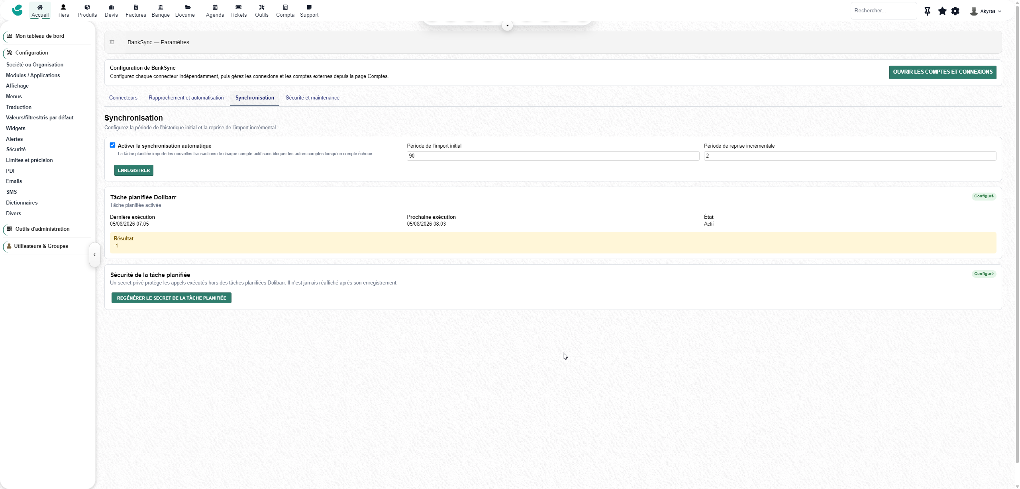Open the settings gear icon

click(x=955, y=11)
